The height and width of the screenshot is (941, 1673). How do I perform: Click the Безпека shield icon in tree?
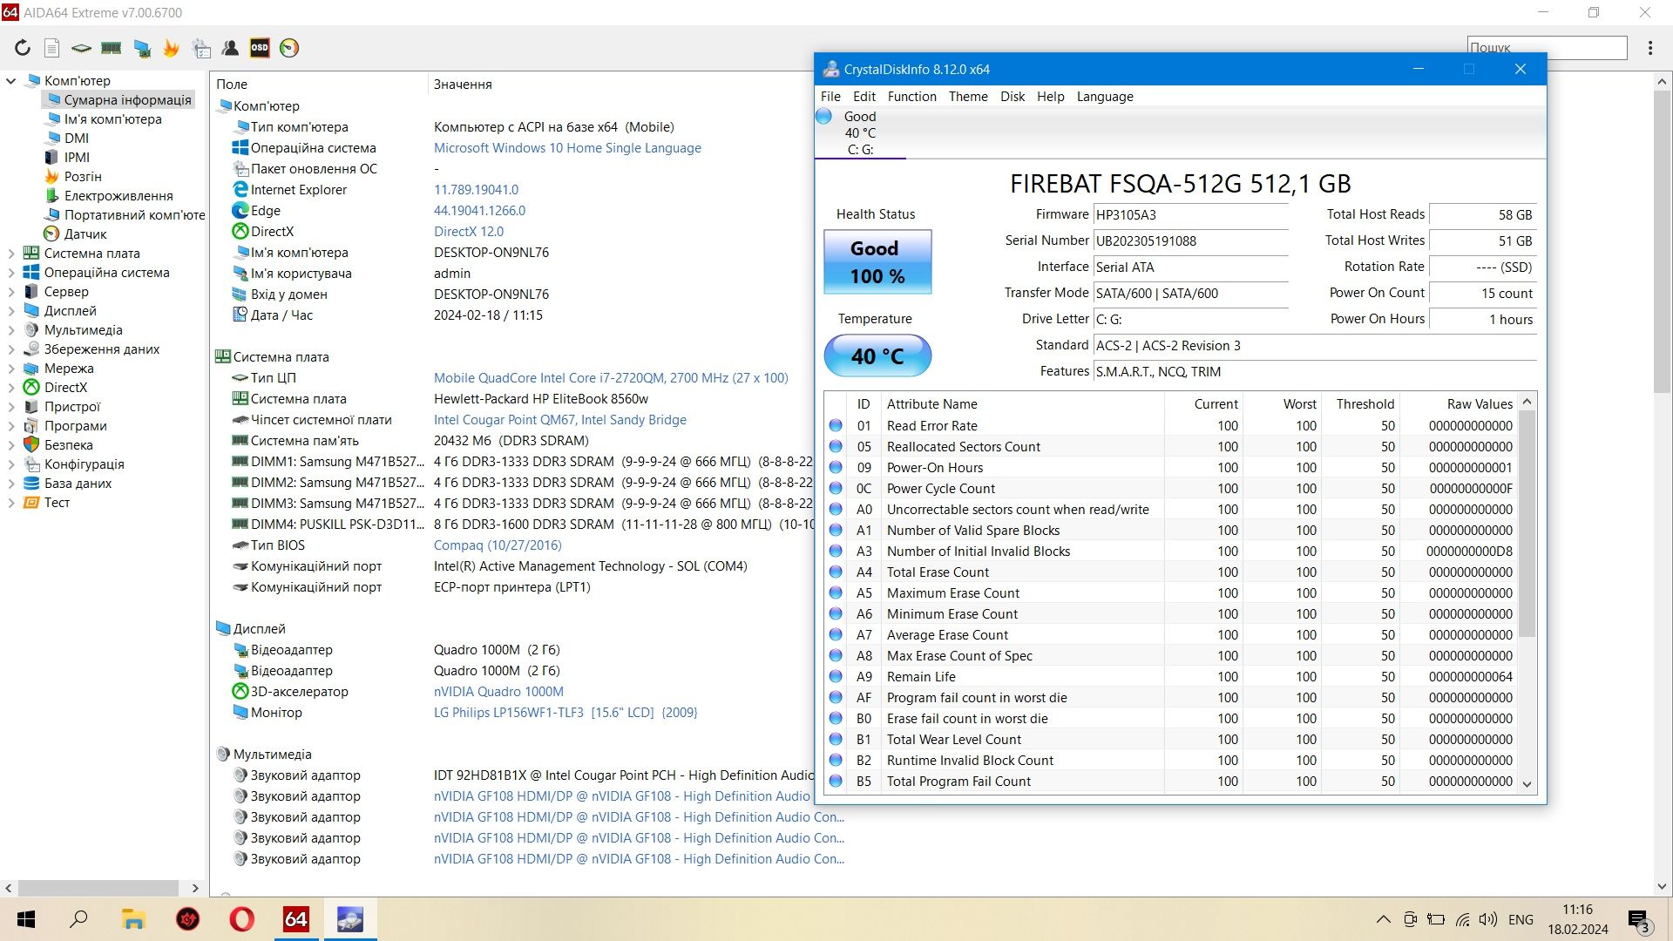31,444
